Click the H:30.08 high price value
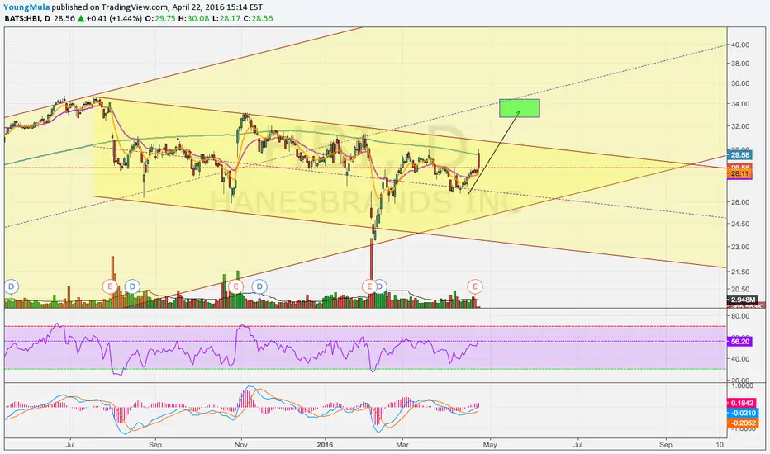Screen dimensions: 770x454 [x=193, y=19]
